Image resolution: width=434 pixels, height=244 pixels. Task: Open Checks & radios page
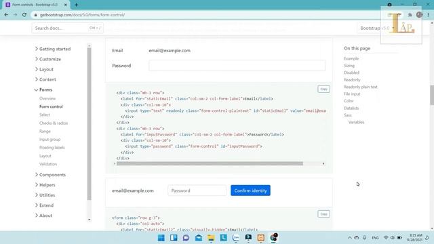54,123
